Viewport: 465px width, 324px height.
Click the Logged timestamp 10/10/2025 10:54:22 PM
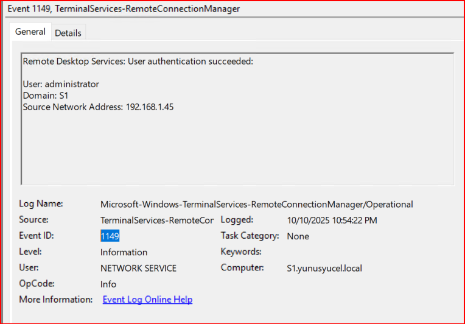332,220
